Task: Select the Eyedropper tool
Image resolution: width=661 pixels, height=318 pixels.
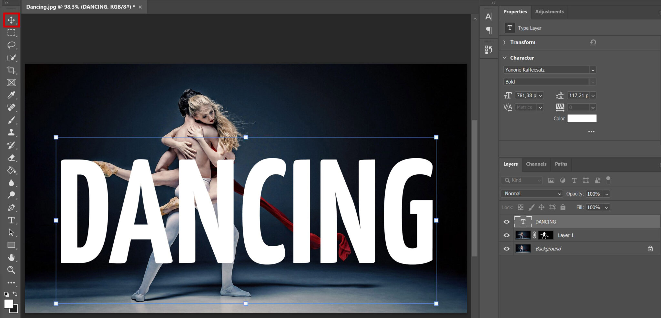Action: (x=11, y=95)
